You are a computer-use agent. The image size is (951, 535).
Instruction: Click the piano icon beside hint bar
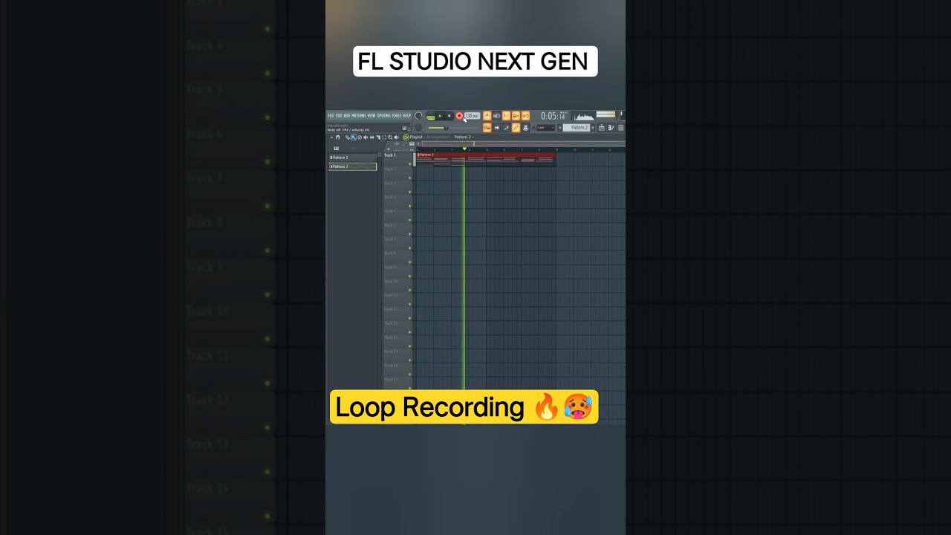point(404,128)
